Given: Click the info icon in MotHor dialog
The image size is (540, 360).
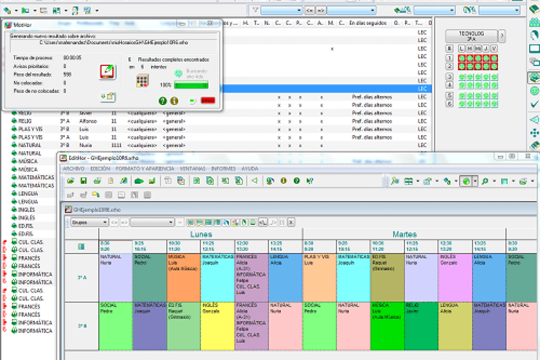Looking at the screenshot, I should (x=174, y=101).
